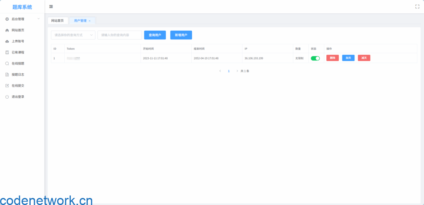The image size is (424, 205).
Task: Close the 用户管理 tab
Action: click(89, 21)
